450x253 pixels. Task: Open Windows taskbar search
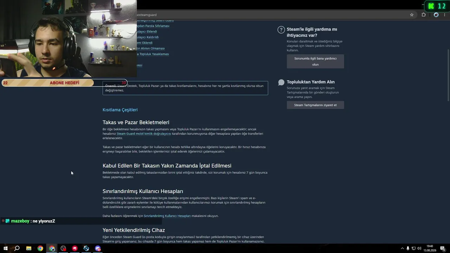click(17, 248)
